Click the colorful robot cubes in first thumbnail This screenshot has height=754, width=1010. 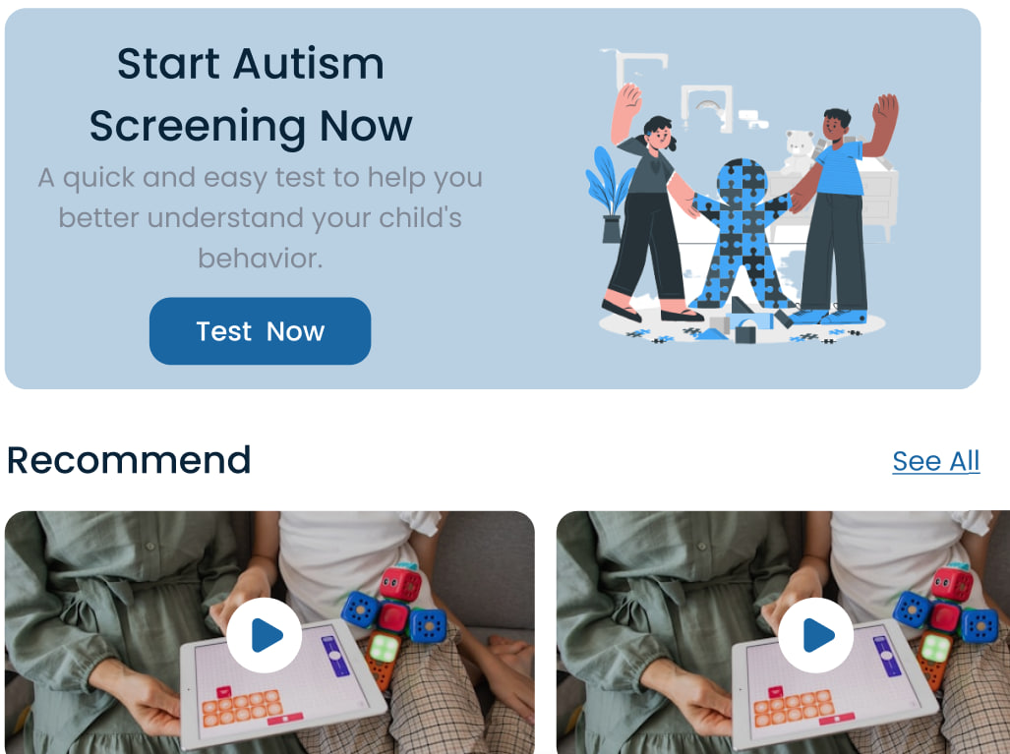point(393,618)
